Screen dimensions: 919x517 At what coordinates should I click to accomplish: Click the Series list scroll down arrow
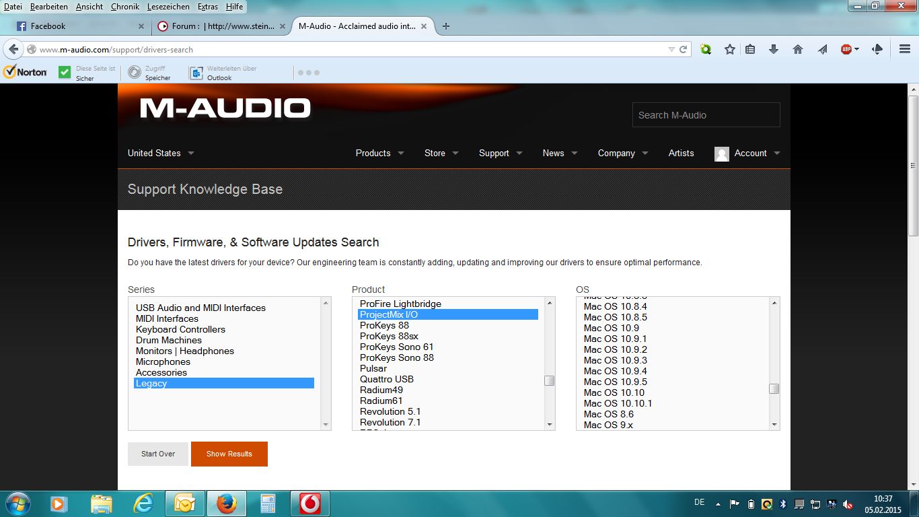[x=326, y=425]
